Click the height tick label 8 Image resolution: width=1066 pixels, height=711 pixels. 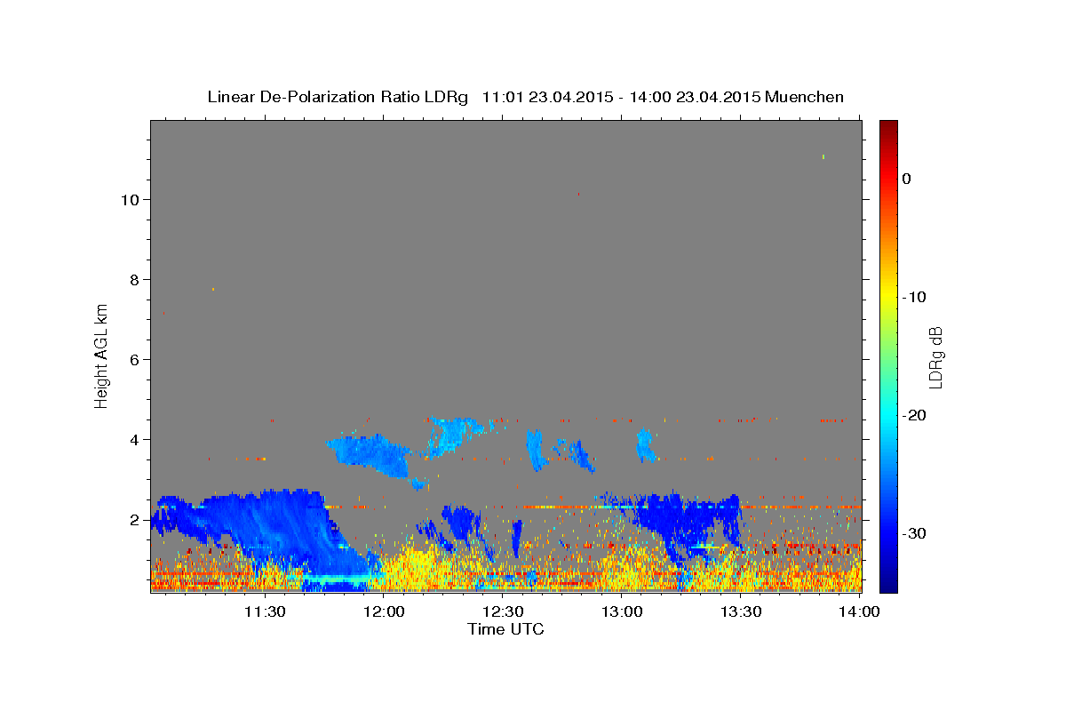134,279
